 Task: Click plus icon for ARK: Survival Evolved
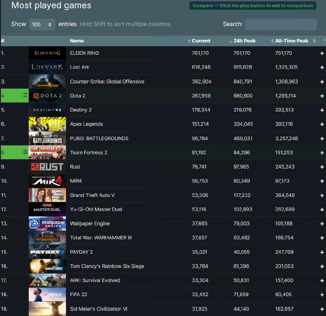(322, 281)
